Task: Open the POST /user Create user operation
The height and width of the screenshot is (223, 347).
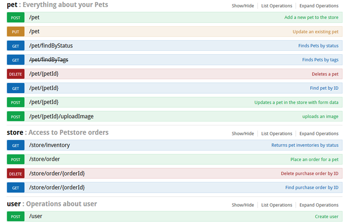Action: [x=175, y=216]
